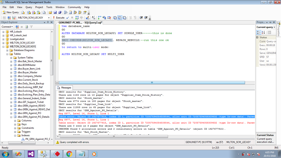The image size is (281, 158).
Task: Click the Display Estimated Execution Plan icon
Action: click(x=77, y=18)
